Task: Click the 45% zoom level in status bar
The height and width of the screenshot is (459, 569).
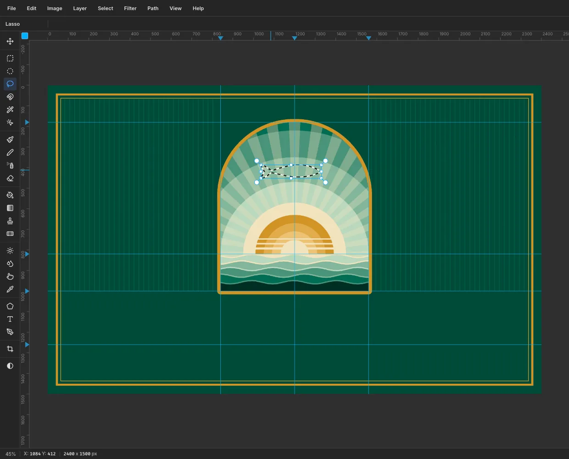Action: pyautogui.click(x=11, y=454)
